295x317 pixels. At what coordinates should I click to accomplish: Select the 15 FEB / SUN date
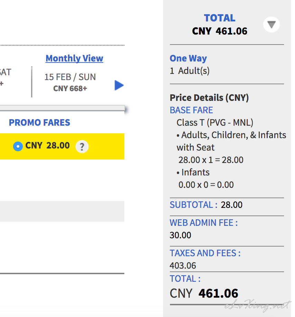(70, 82)
